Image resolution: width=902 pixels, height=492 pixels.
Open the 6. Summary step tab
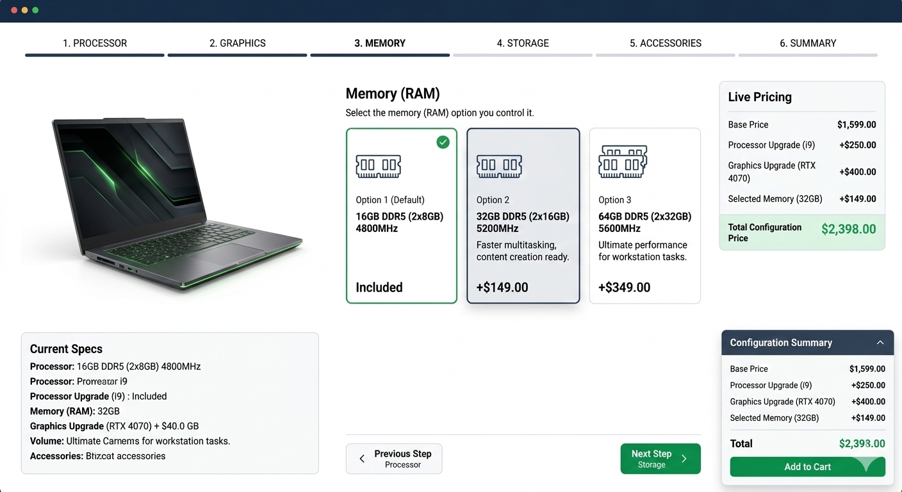click(x=808, y=44)
